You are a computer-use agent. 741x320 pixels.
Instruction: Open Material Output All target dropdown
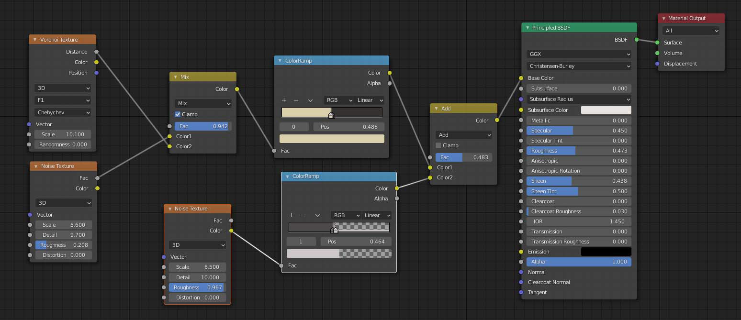tap(691, 31)
